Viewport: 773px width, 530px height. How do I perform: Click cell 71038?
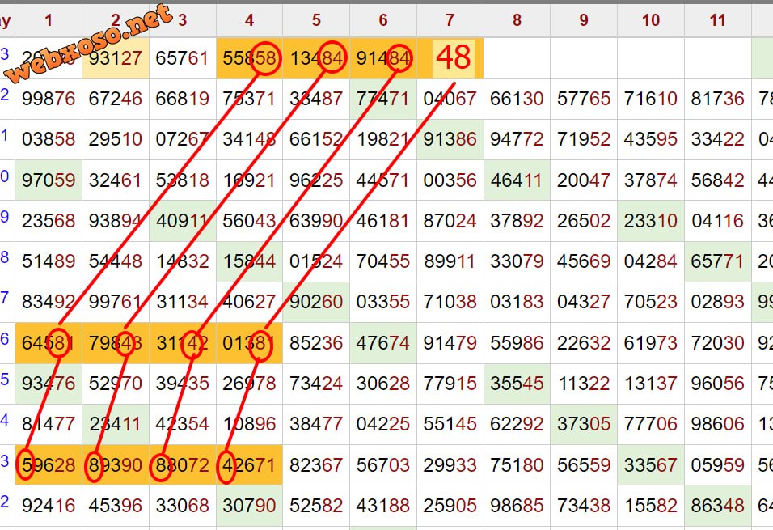pos(450,302)
